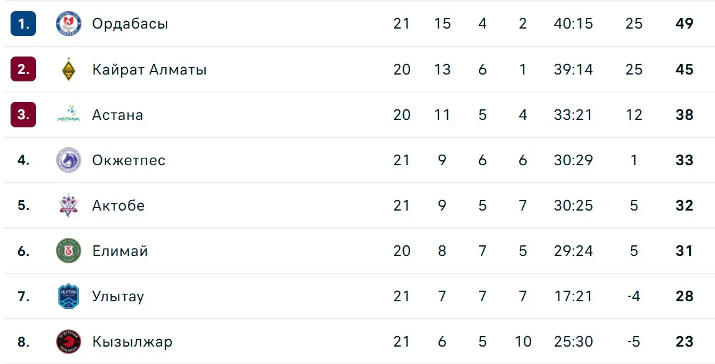
Task: Click the Астана team name
Action: coord(117,114)
